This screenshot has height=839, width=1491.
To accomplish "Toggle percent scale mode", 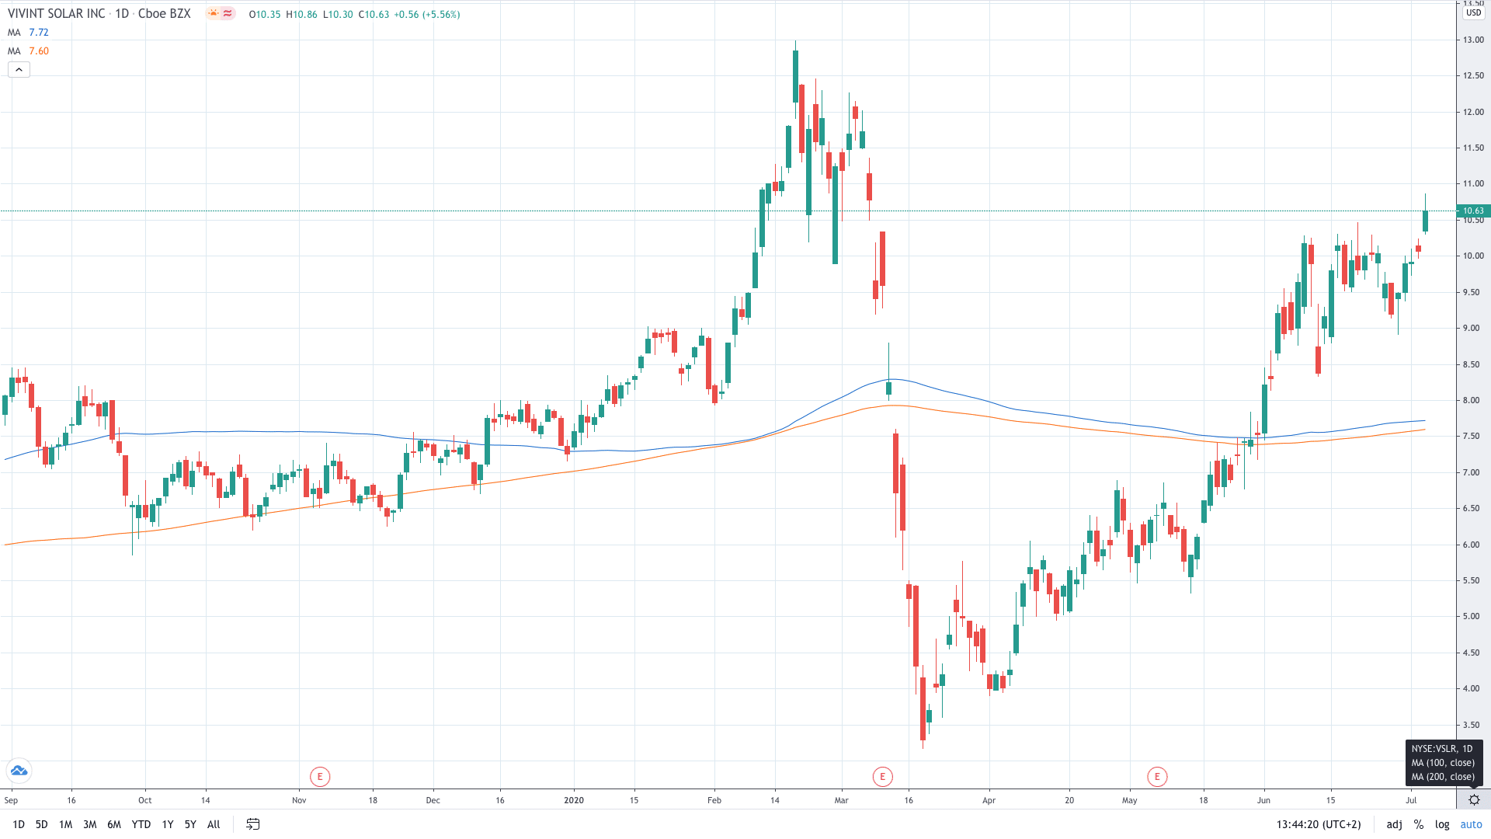I will click(1418, 824).
